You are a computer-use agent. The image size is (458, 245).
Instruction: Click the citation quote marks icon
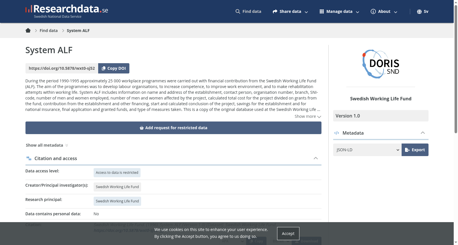[x=29, y=158]
